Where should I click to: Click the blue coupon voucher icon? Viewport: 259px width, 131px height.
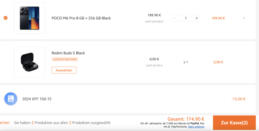click(x=11, y=99)
